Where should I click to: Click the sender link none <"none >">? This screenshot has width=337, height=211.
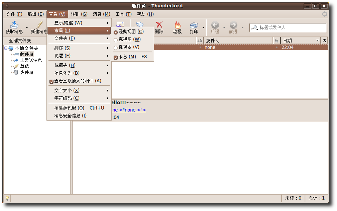pyautogui.click(x=128, y=110)
